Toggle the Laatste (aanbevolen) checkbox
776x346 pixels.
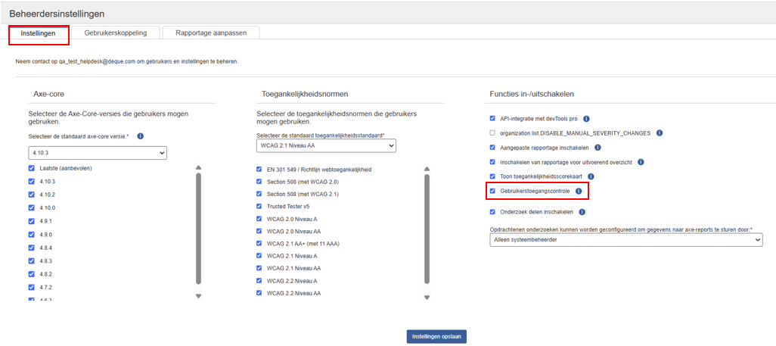[x=31, y=168]
